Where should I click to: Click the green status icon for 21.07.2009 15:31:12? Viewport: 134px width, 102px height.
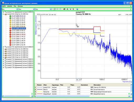10,16
